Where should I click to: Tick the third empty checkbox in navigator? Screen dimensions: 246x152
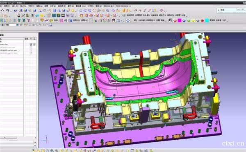tap(31, 53)
